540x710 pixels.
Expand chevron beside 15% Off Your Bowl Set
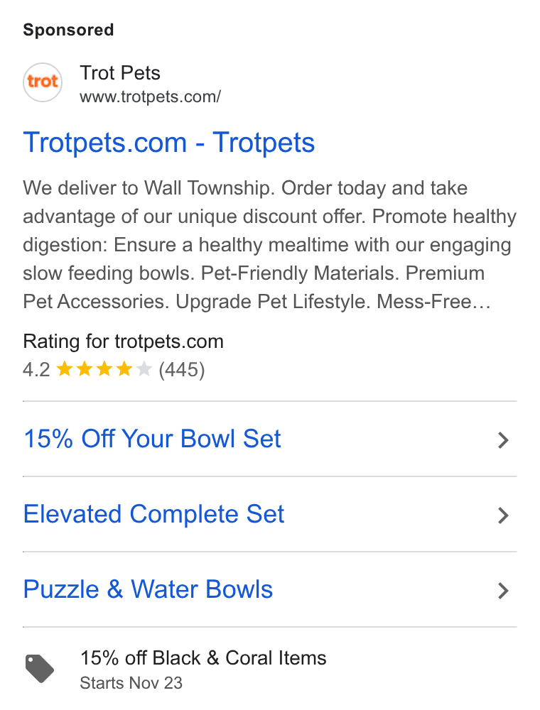click(503, 440)
